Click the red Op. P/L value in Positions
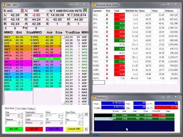 pyautogui.click(x=166, y=107)
